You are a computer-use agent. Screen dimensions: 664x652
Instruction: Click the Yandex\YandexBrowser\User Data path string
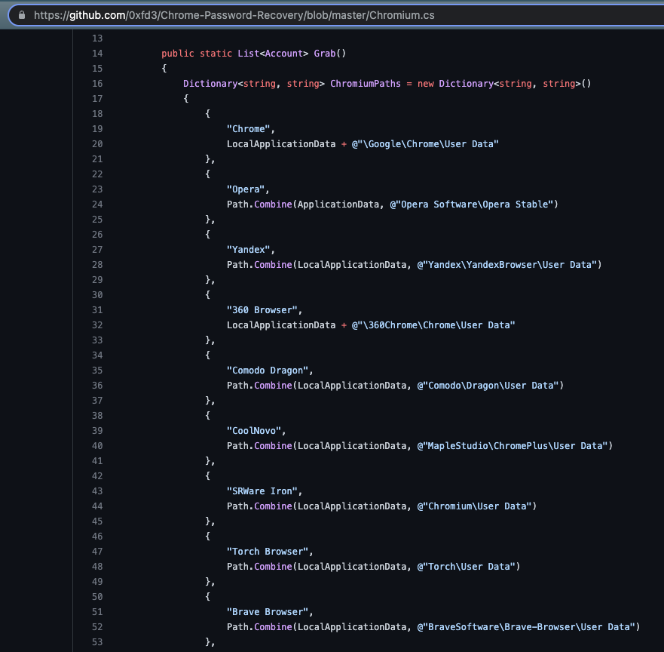coord(507,265)
